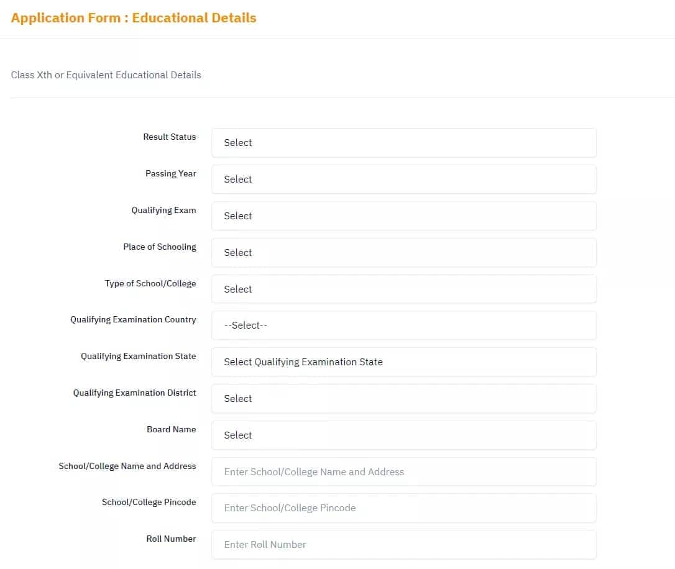Open the Board Name dropdown
The image size is (675, 569).
[403, 435]
